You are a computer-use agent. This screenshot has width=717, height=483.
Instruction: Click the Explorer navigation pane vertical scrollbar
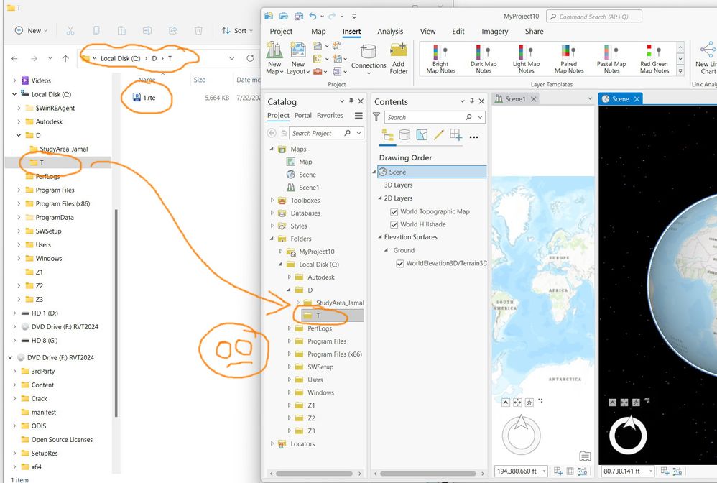tap(116, 313)
